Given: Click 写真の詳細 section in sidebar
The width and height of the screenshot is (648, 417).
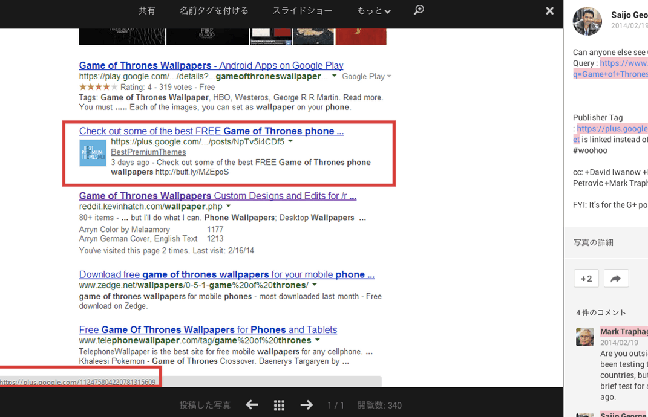Looking at the screenshot, I should tap(593, 242).
